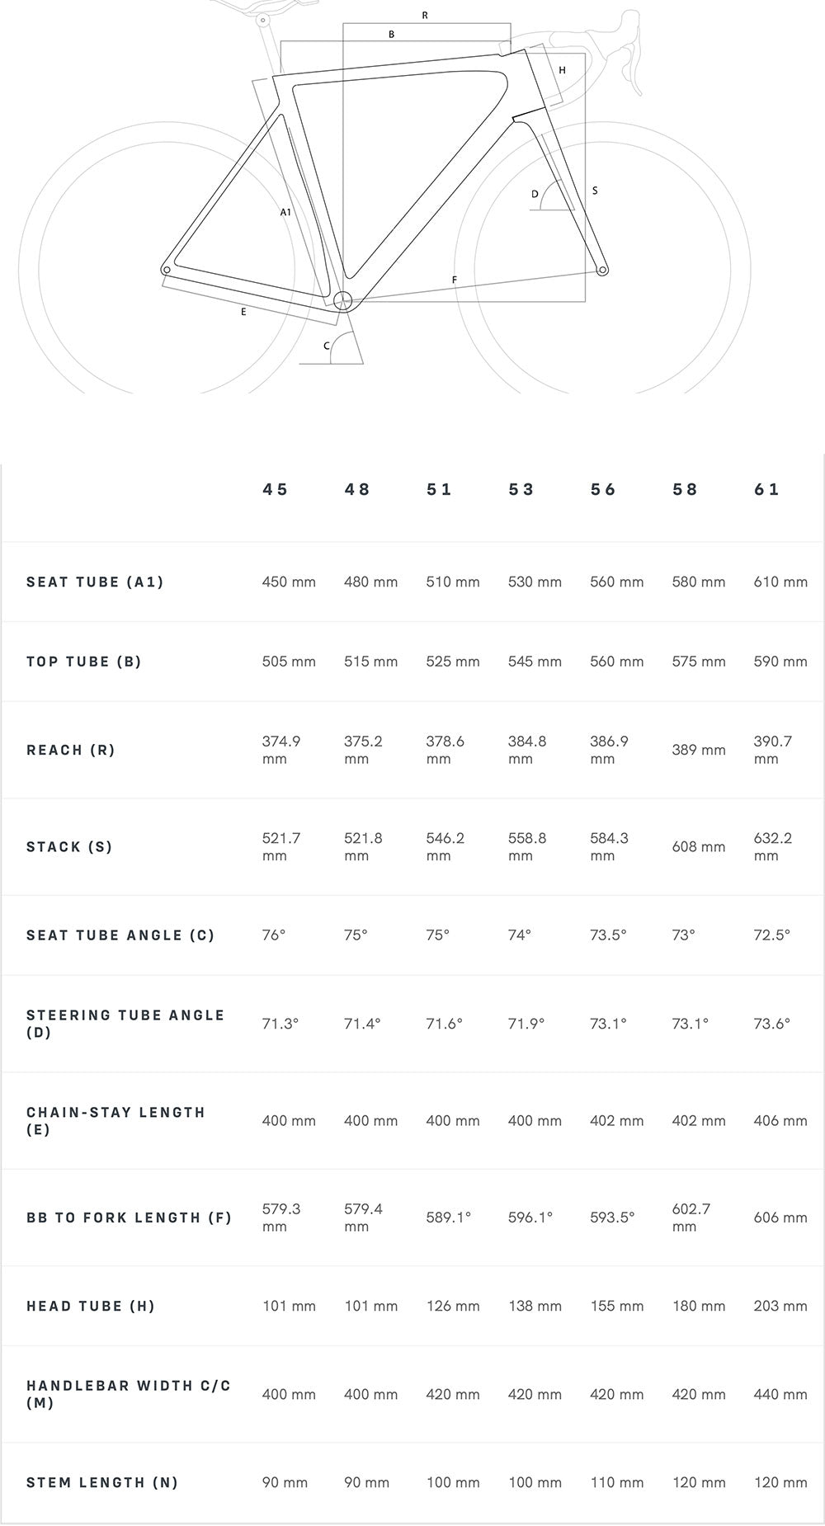This screenshot has height=1526, width=825.
Task: Click the R reach marker on diagram
Action: (x=425, y=16)
